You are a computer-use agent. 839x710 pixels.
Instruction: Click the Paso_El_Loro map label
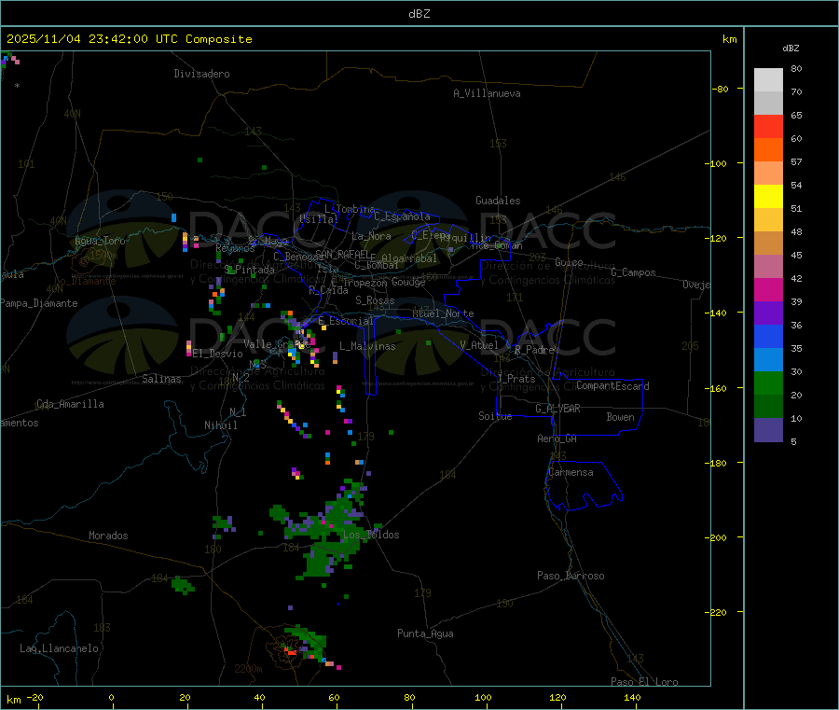click(x=645, y=682)
